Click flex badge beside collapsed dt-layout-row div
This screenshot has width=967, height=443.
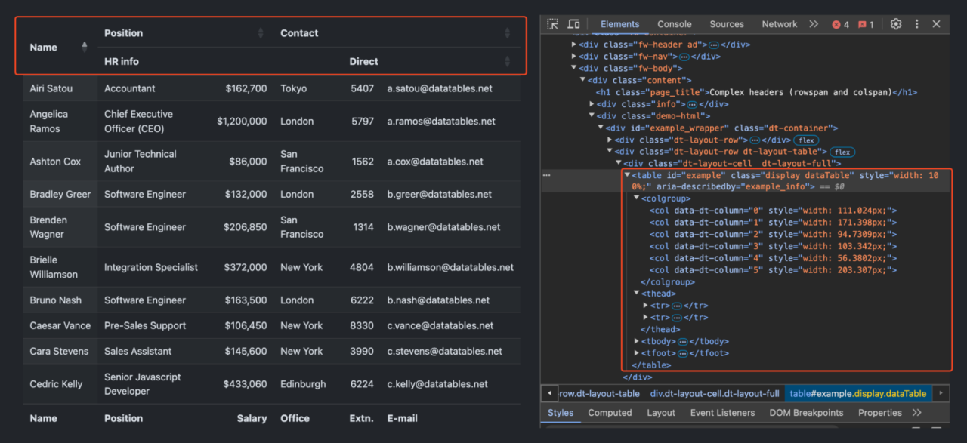point(807,140)
